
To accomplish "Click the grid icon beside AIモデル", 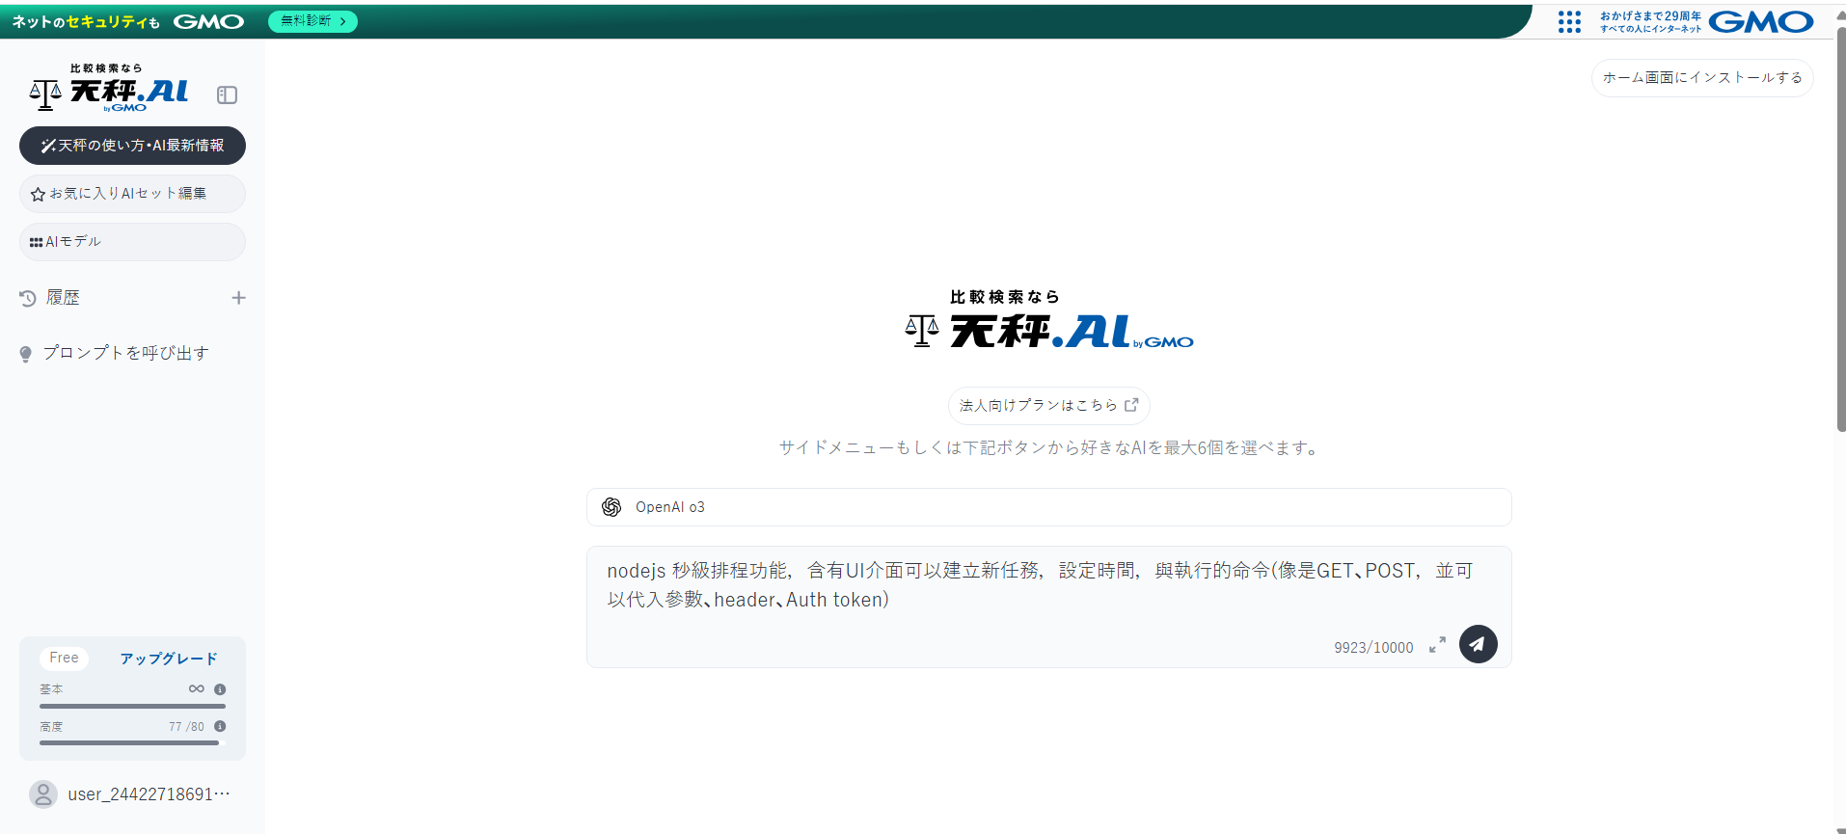I will [37, 243].
